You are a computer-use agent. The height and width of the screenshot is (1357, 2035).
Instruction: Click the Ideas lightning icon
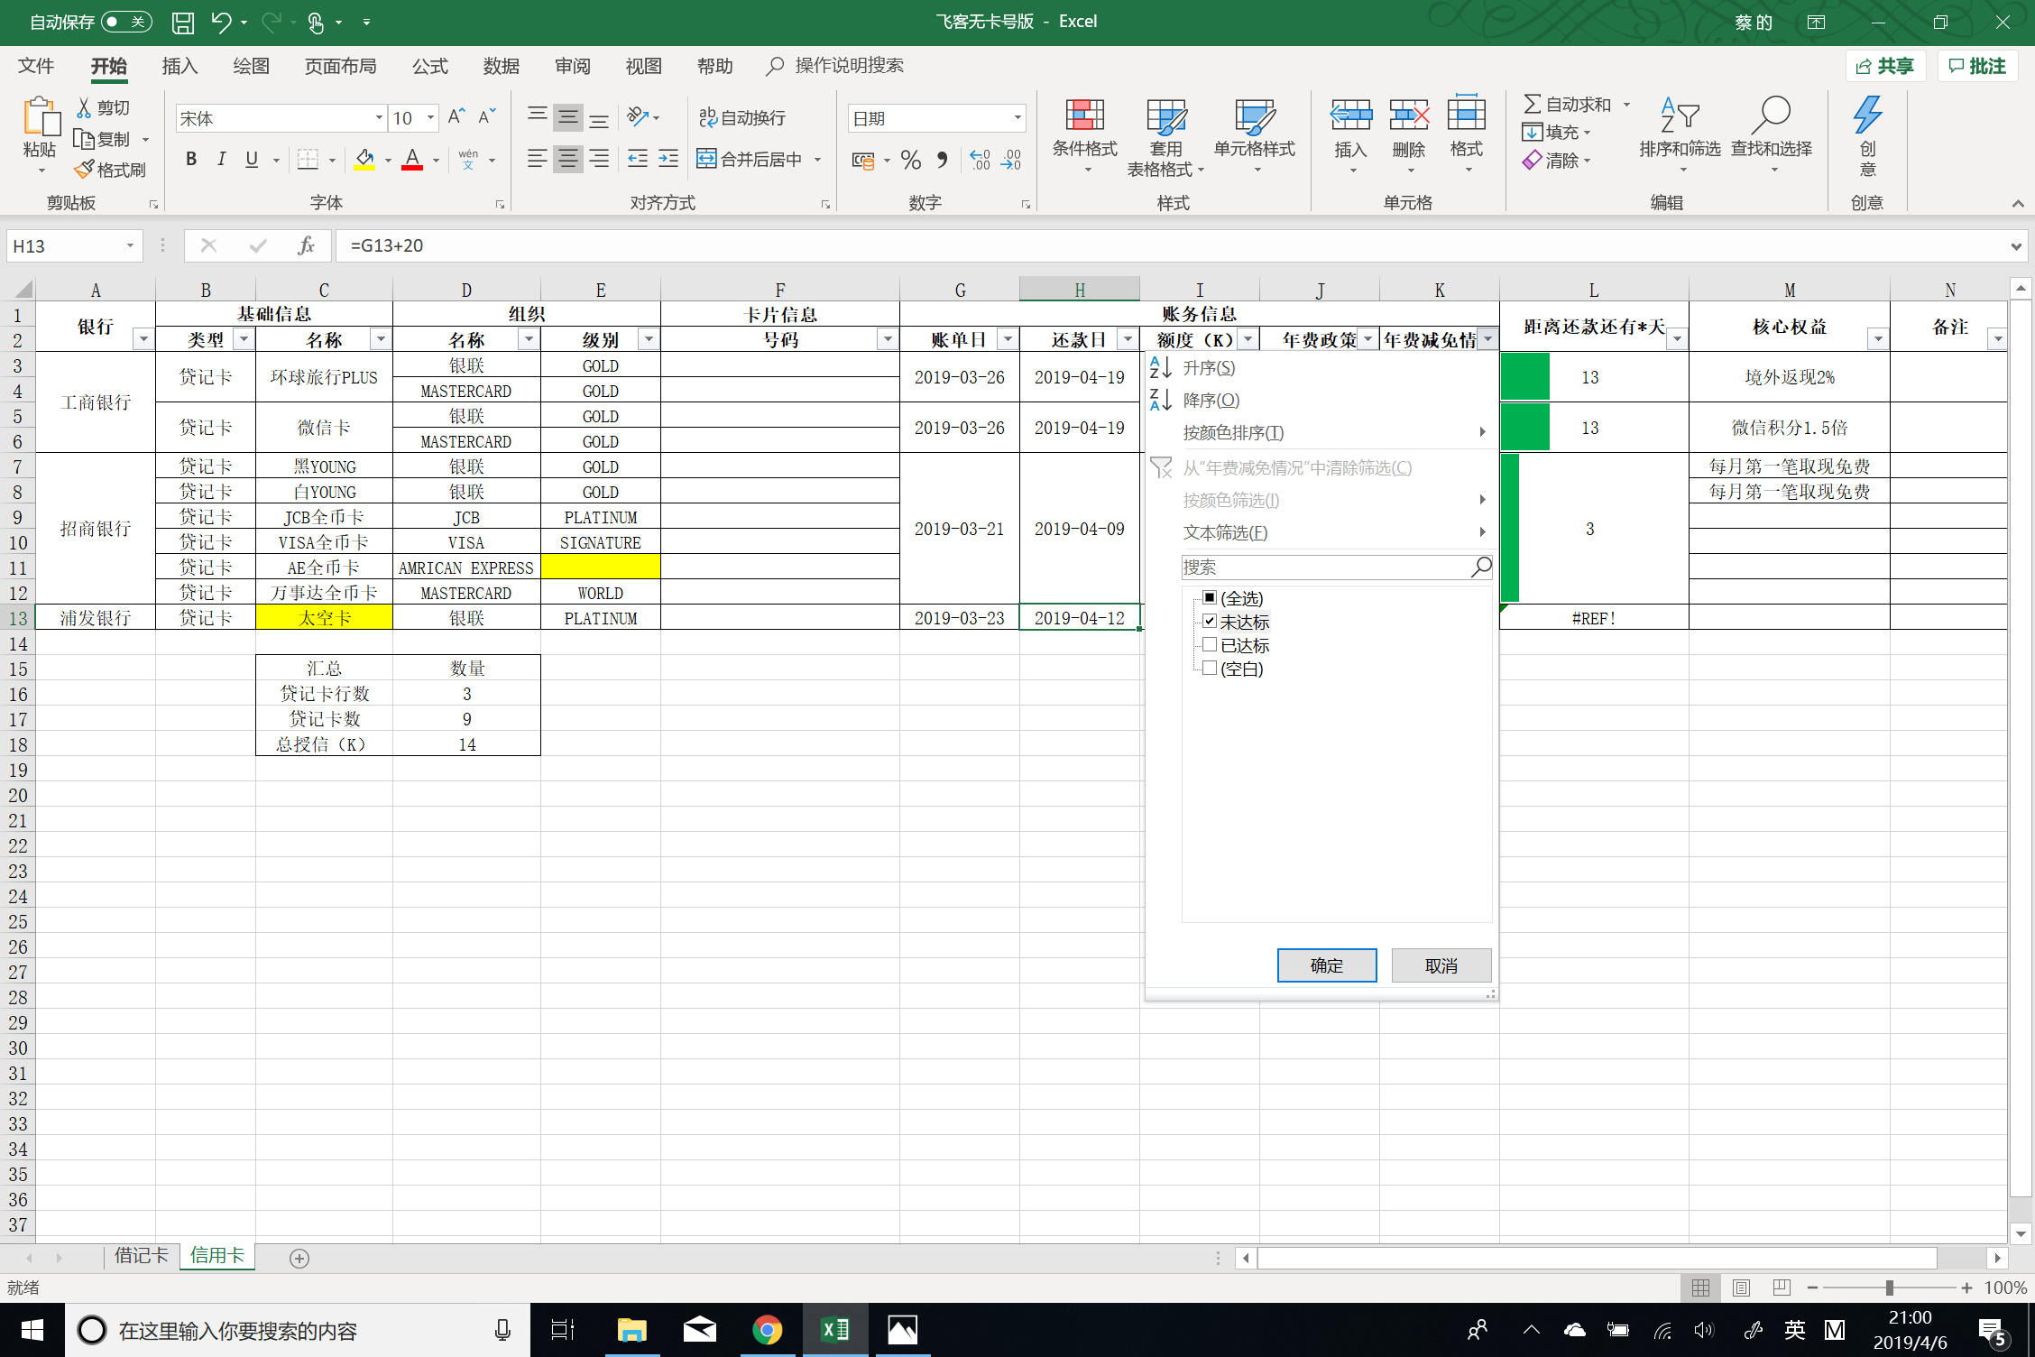tap(1867, 115)
